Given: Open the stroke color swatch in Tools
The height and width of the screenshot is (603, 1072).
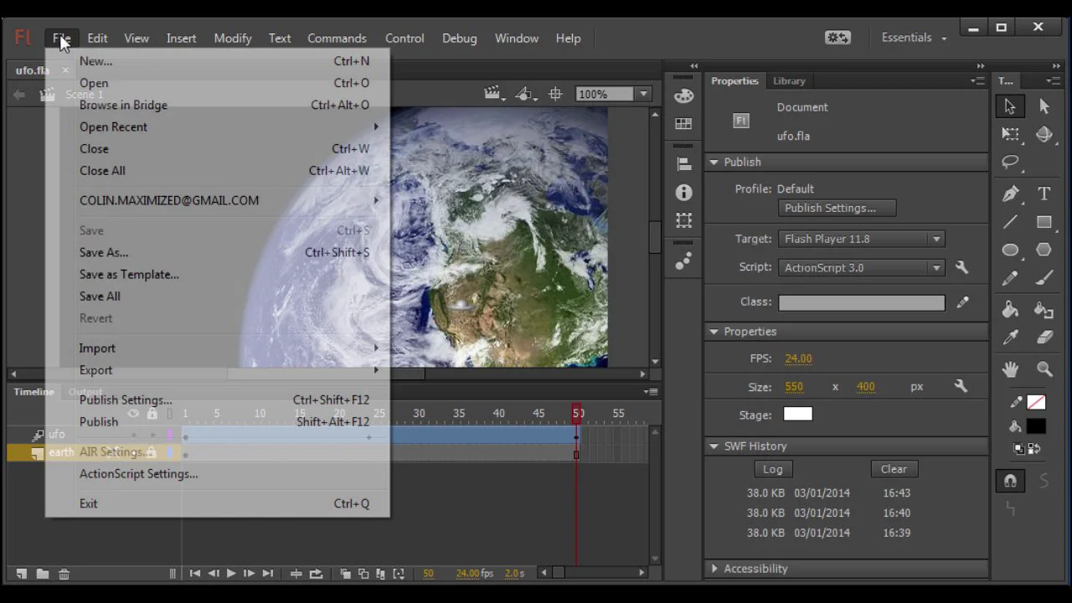Looking at the screenshot, I should click(x=1037, y=403).
